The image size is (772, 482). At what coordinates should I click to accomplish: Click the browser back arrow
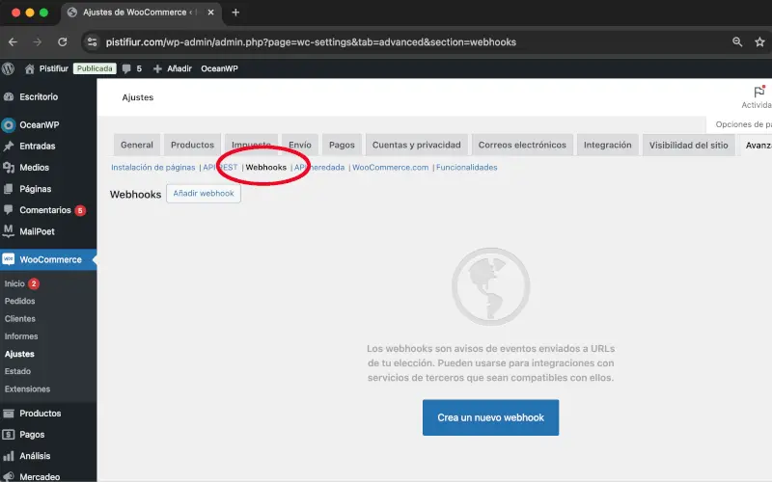click(x=13, y=42)
